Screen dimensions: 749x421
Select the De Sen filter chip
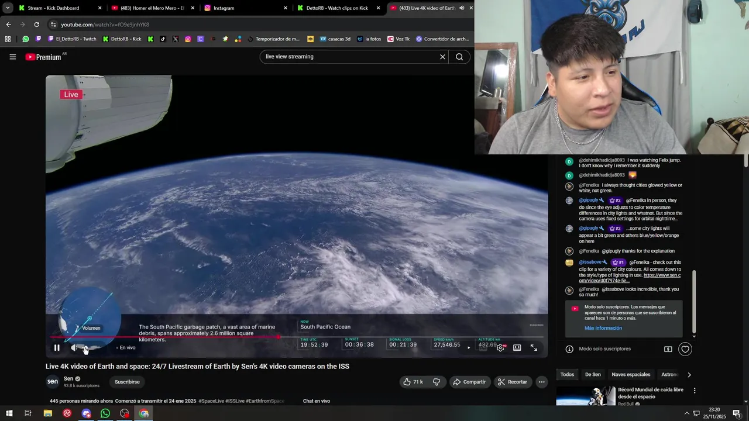593,374
